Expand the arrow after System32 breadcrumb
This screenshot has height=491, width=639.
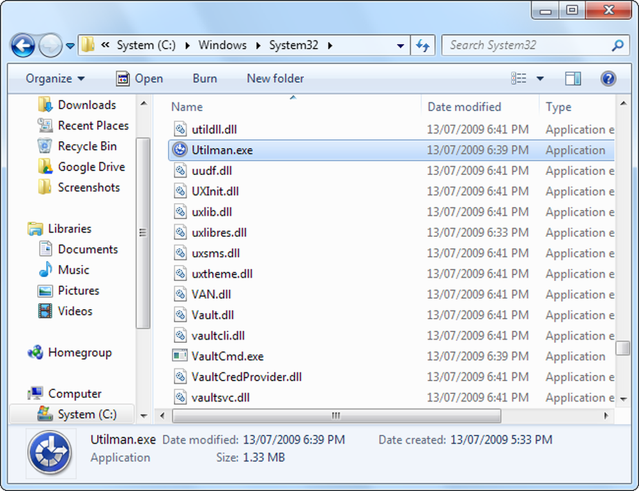pyautogui.click(x=330, y=45)
